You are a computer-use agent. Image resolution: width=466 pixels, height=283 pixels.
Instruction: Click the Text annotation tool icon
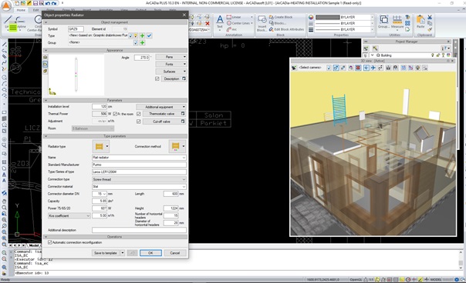click(x=220, y=20)
